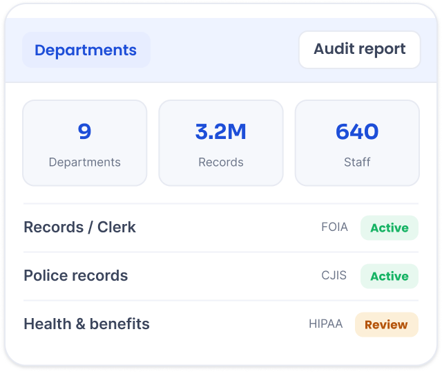Image resolution: width=442 pixels, height=372 pixels.
Task: Open the Records / Clerk row
Action: tap(221, 227)
